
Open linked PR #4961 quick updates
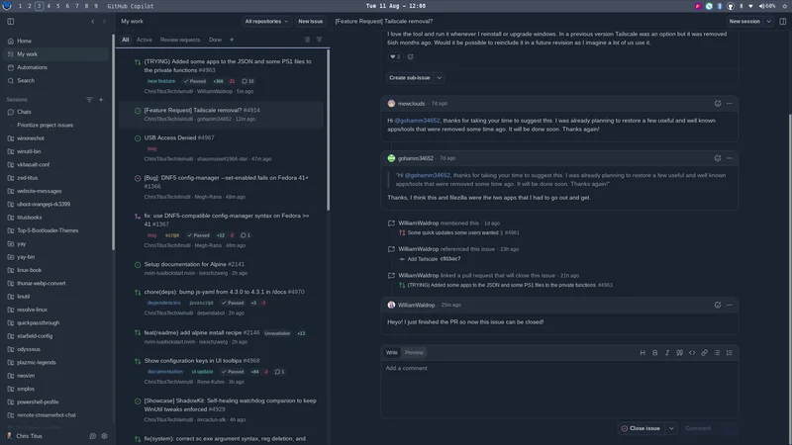click(x=463, y=232)
